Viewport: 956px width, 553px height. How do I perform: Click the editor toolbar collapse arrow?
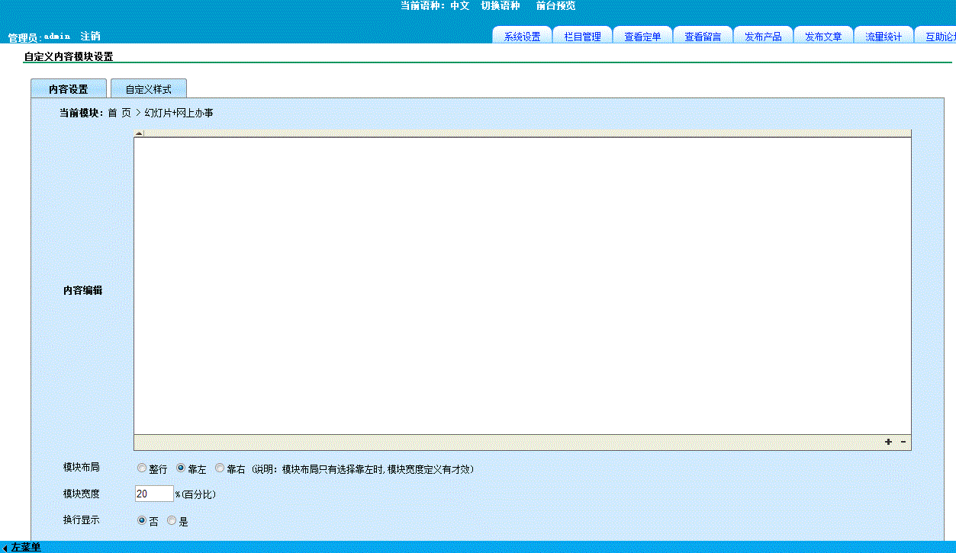point(139,133)
